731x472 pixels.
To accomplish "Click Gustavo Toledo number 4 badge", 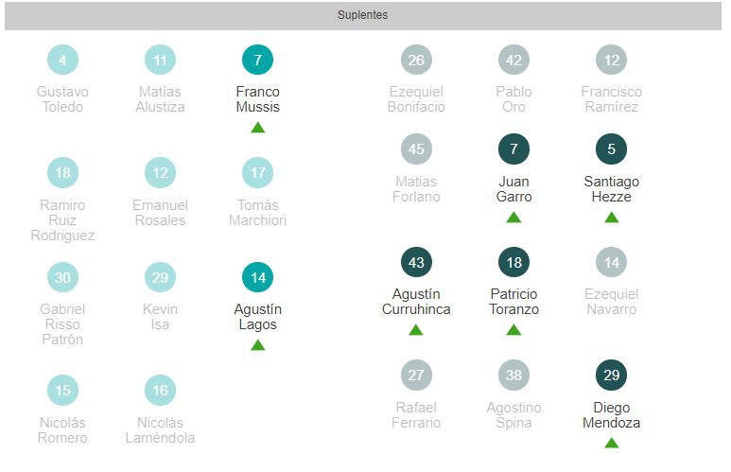I will pos(62,61).
